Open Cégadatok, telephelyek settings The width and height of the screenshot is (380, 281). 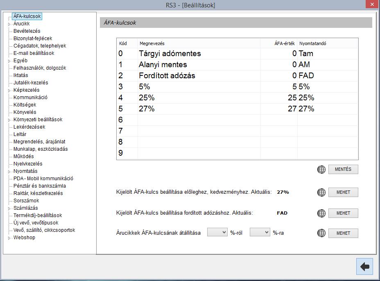click(x=40, y=46)
